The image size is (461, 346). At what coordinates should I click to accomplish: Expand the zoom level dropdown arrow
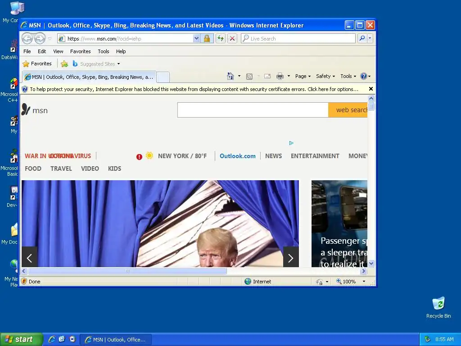[x=364, y=282]
